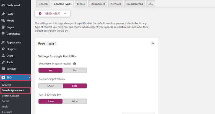Viewport: 215px width, 114px height.
Task: Click the Users person icon
Action: 3,56
